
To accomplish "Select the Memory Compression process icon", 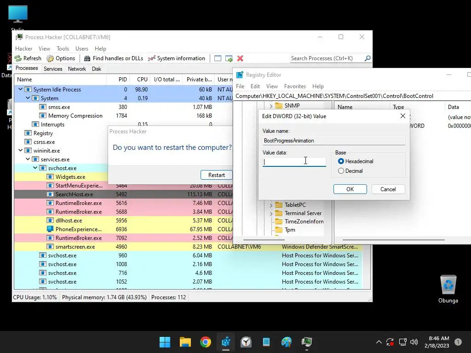I will tap(43, 115).
